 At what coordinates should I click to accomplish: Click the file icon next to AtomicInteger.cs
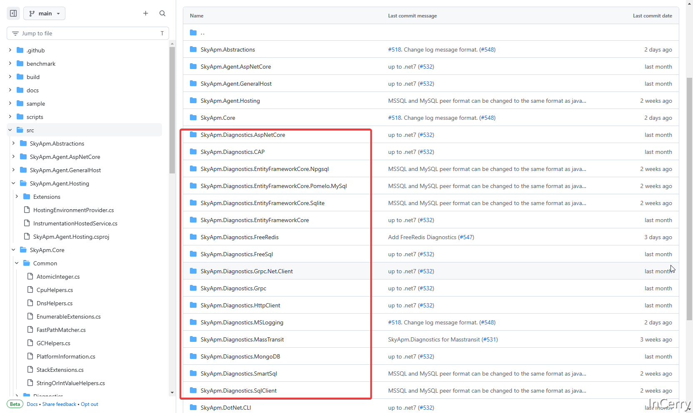(x=30, y=277)
